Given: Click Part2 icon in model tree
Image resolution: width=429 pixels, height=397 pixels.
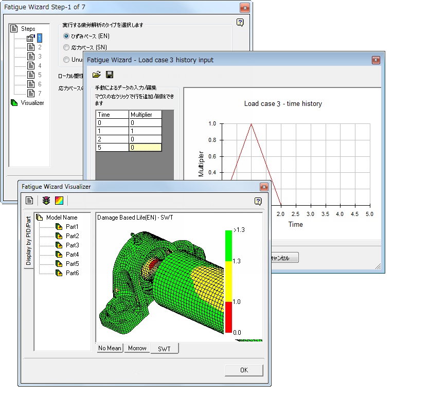Looking at the screenshot, I should (x=59, y=236).
